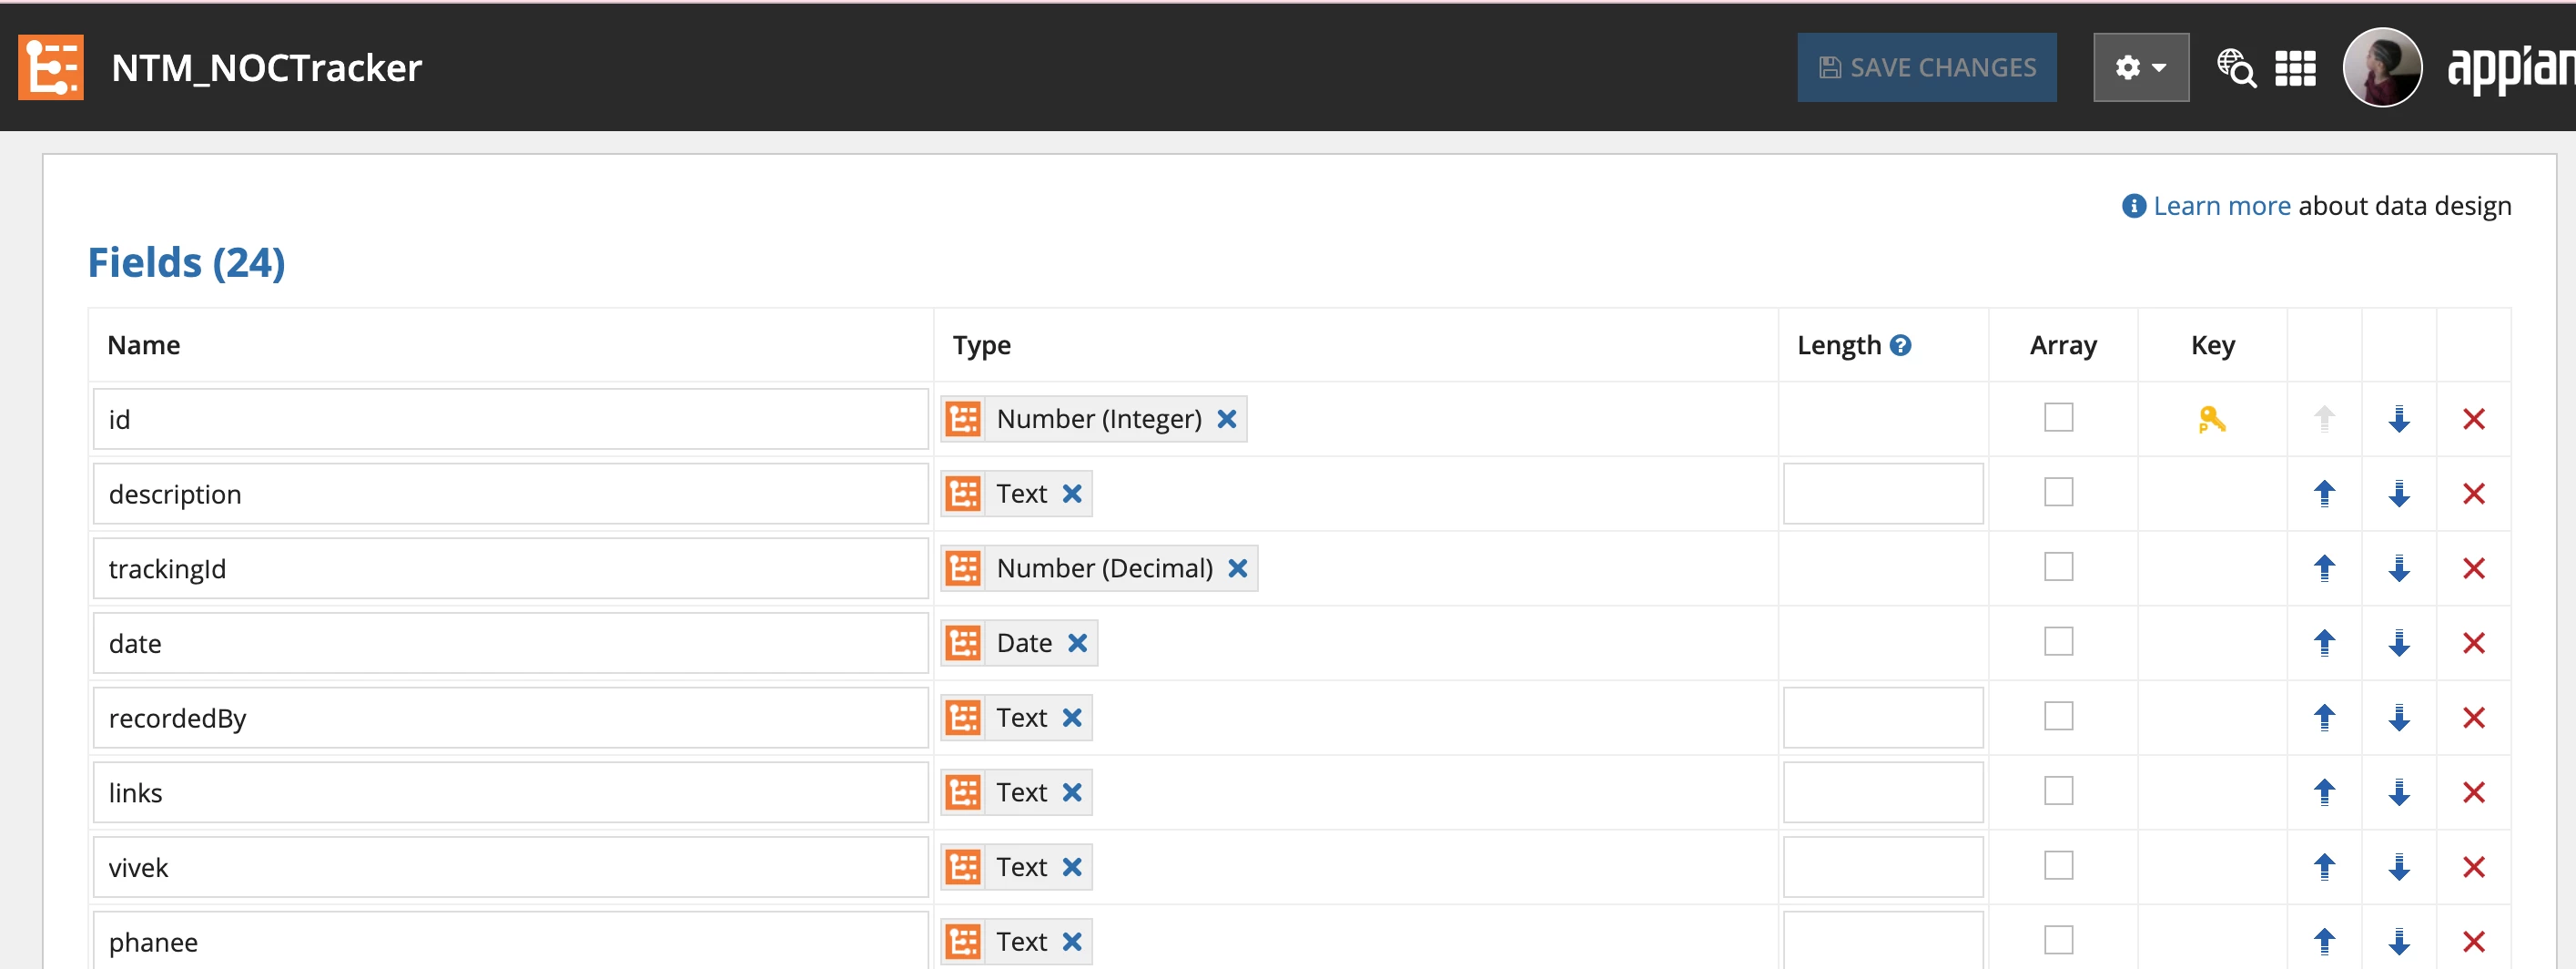Check the Array box for description
The height and width of the screenshot is (969, 2576).
coord(2058,492)
